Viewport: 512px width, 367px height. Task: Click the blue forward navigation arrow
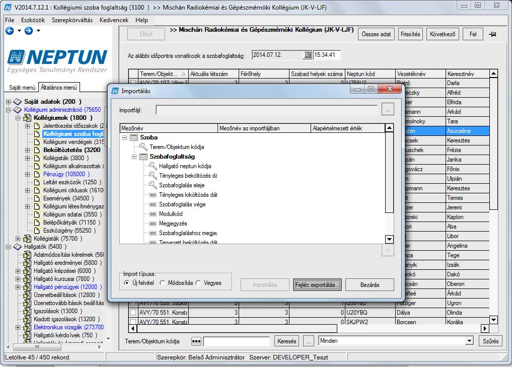coord(29,31)
